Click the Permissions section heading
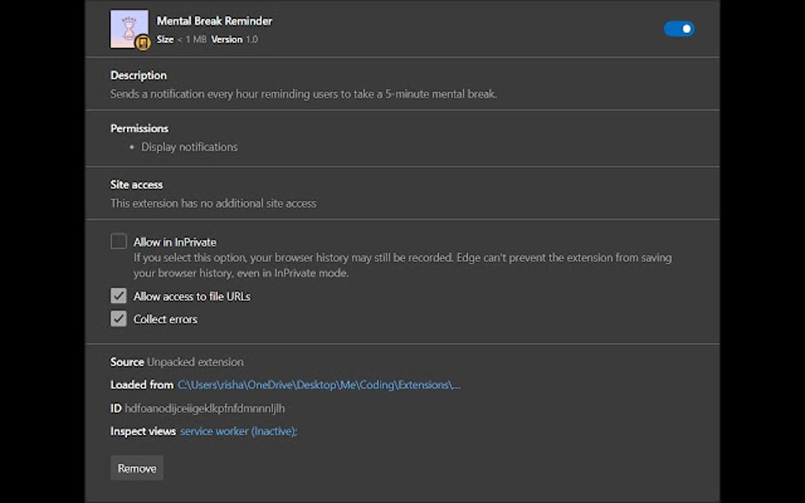Image resolution: width=805 pixels, height=503 pixels. (139, 128)
